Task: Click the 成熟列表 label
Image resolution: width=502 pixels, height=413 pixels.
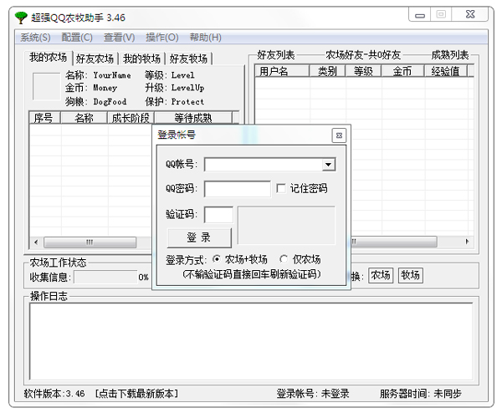Action: click(450, 55)
